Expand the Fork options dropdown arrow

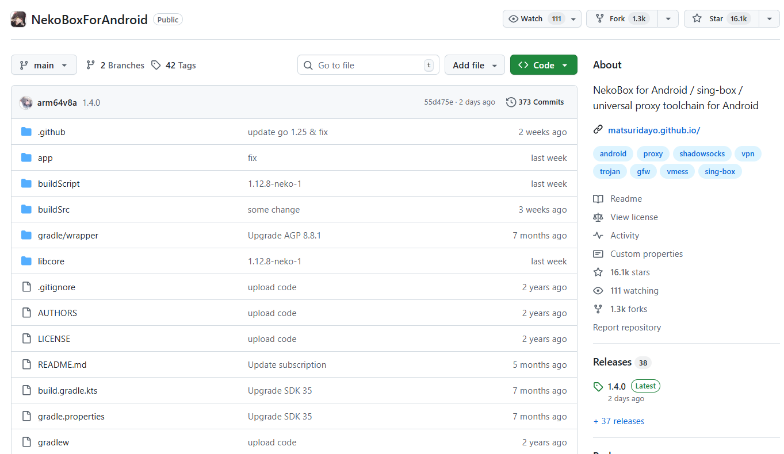668,18
